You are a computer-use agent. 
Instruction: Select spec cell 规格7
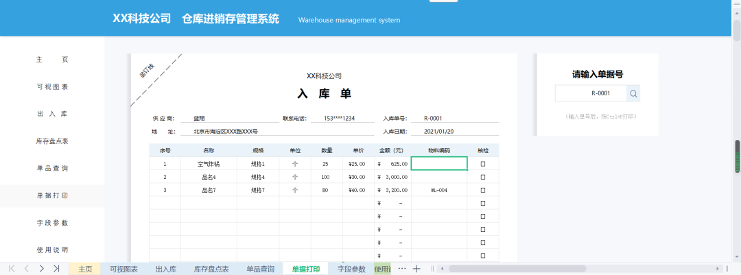(257, 190)
